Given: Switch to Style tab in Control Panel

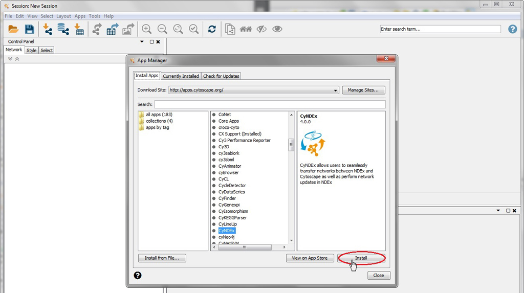Looking at the screenshot, I should (x=31, y=51).
